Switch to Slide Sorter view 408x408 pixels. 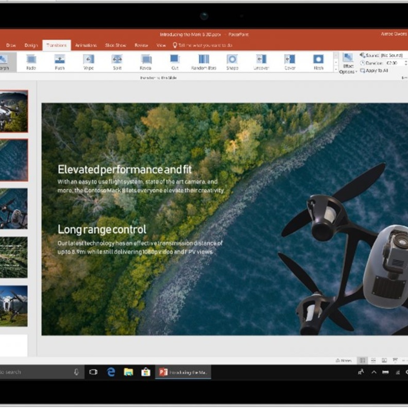[x=373, y=361]
